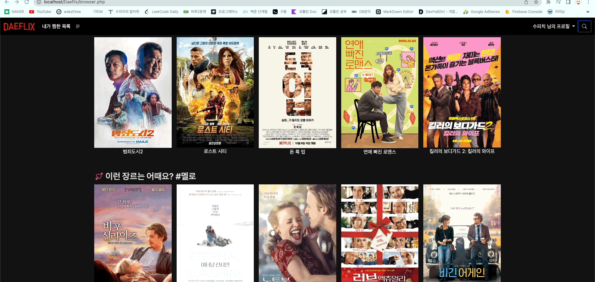Viewport: 595px width, 282px height.
Task: Open the 로스트 시티 movie poster
Action: pos(215,92)
